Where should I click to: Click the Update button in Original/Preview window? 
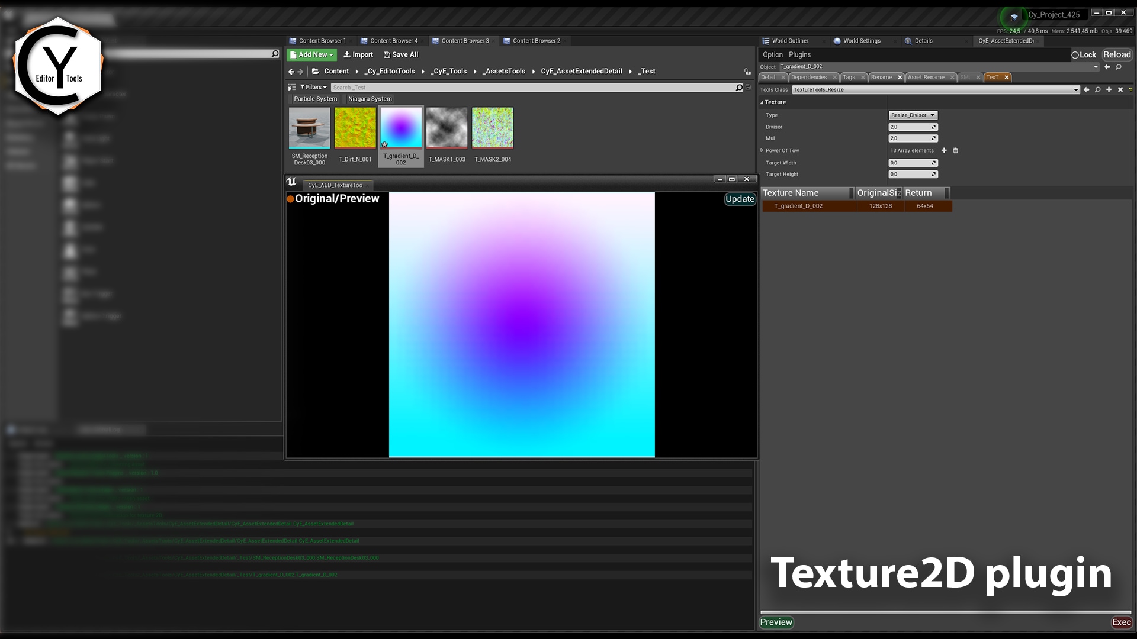click(740, 199)
